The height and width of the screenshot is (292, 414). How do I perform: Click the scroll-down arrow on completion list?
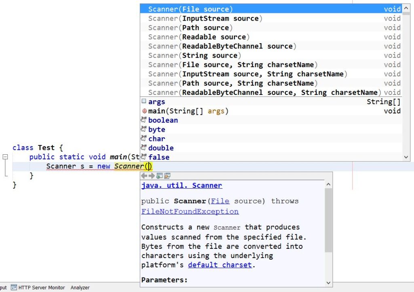click(406, 157)
